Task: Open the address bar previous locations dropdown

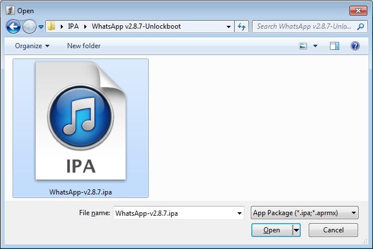Action: click(x=228, y=26)
